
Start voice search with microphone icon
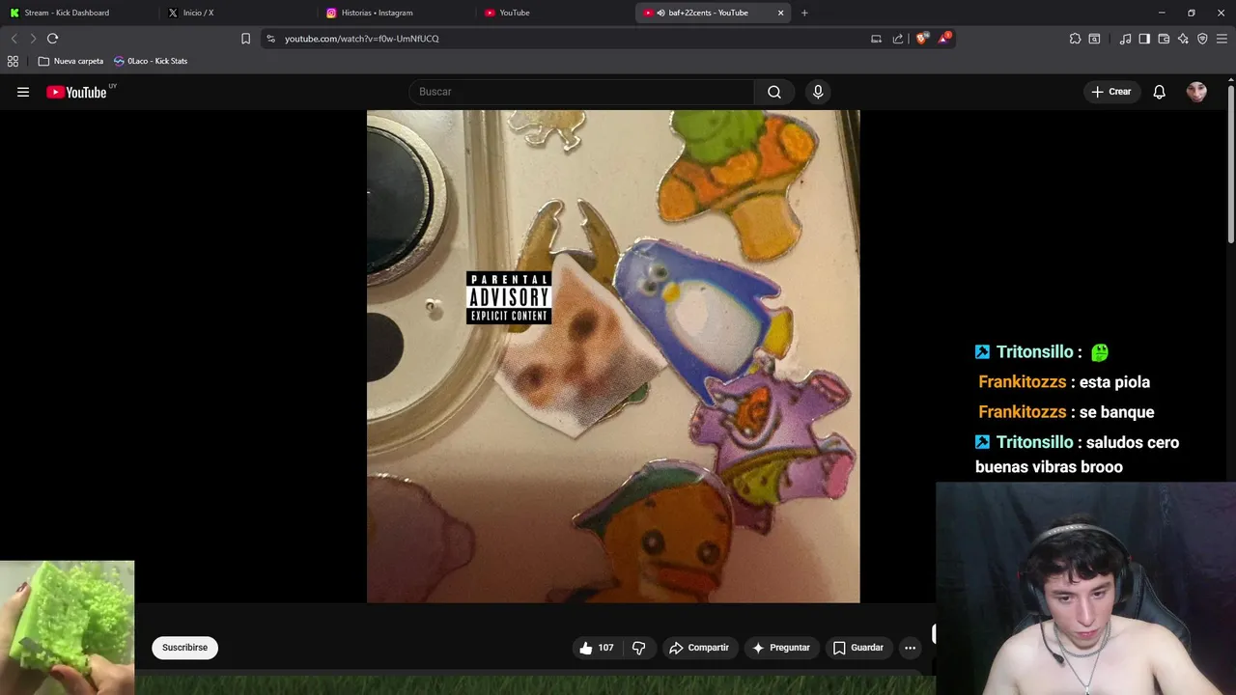(818, 92)
